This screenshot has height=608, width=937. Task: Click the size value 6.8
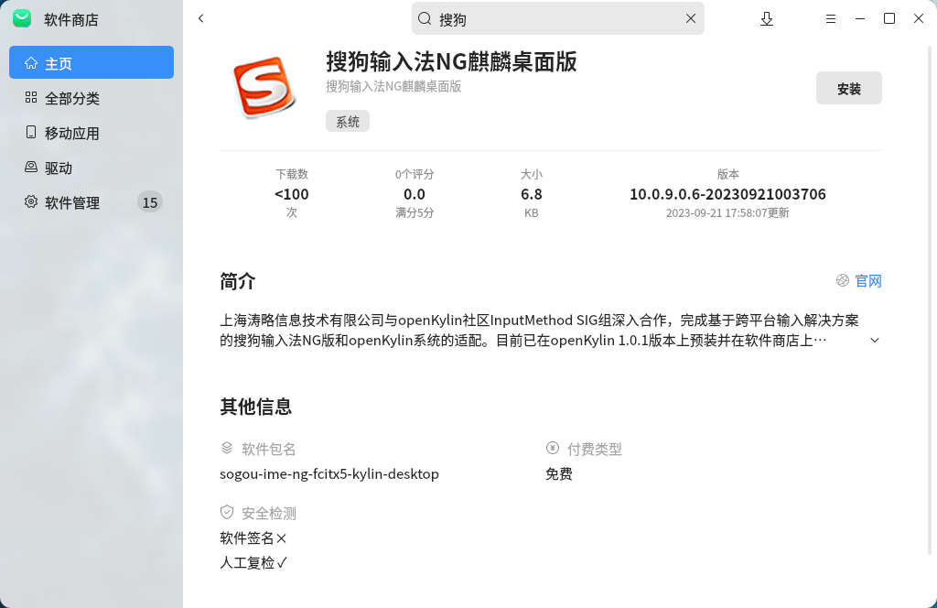(532, 194)
